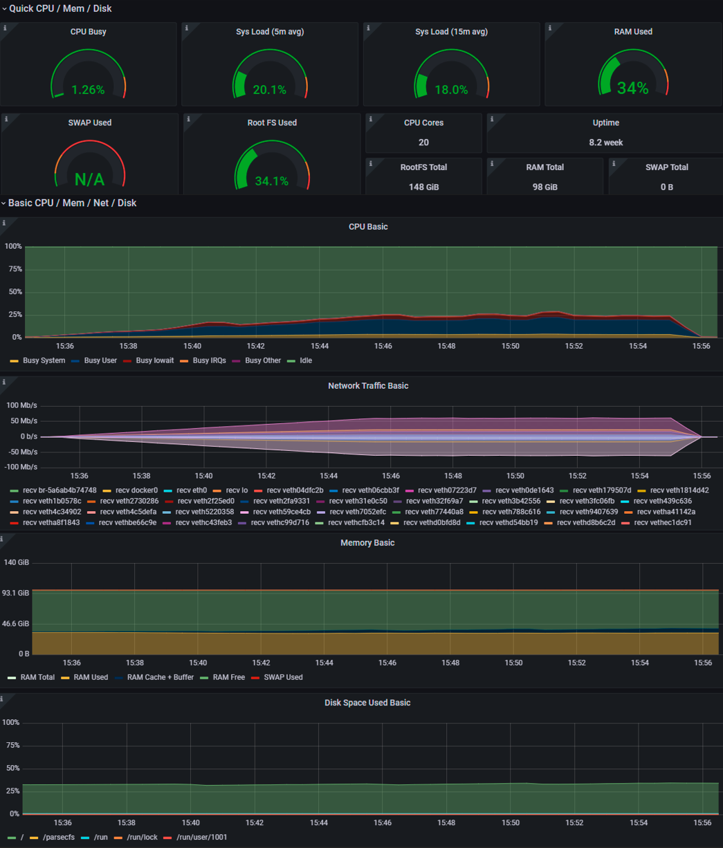Open the CPU Basic panel title menu
Viewport: 723px width, 848px height.
pyautogui.click(x=367, y=227)
